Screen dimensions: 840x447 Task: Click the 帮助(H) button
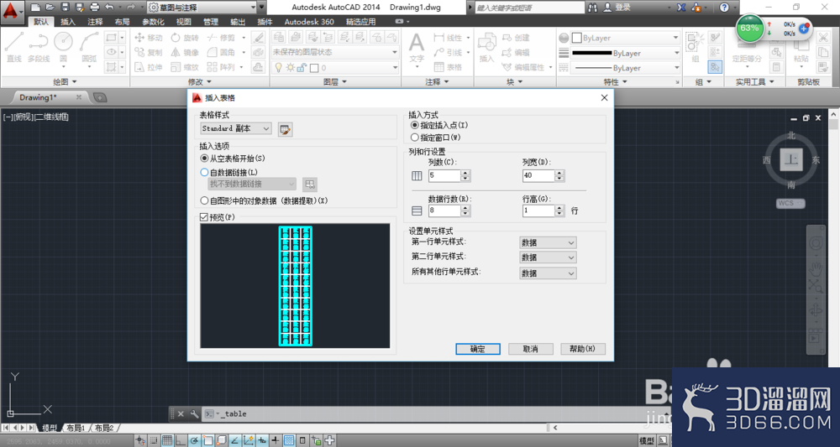click(583, 349)
